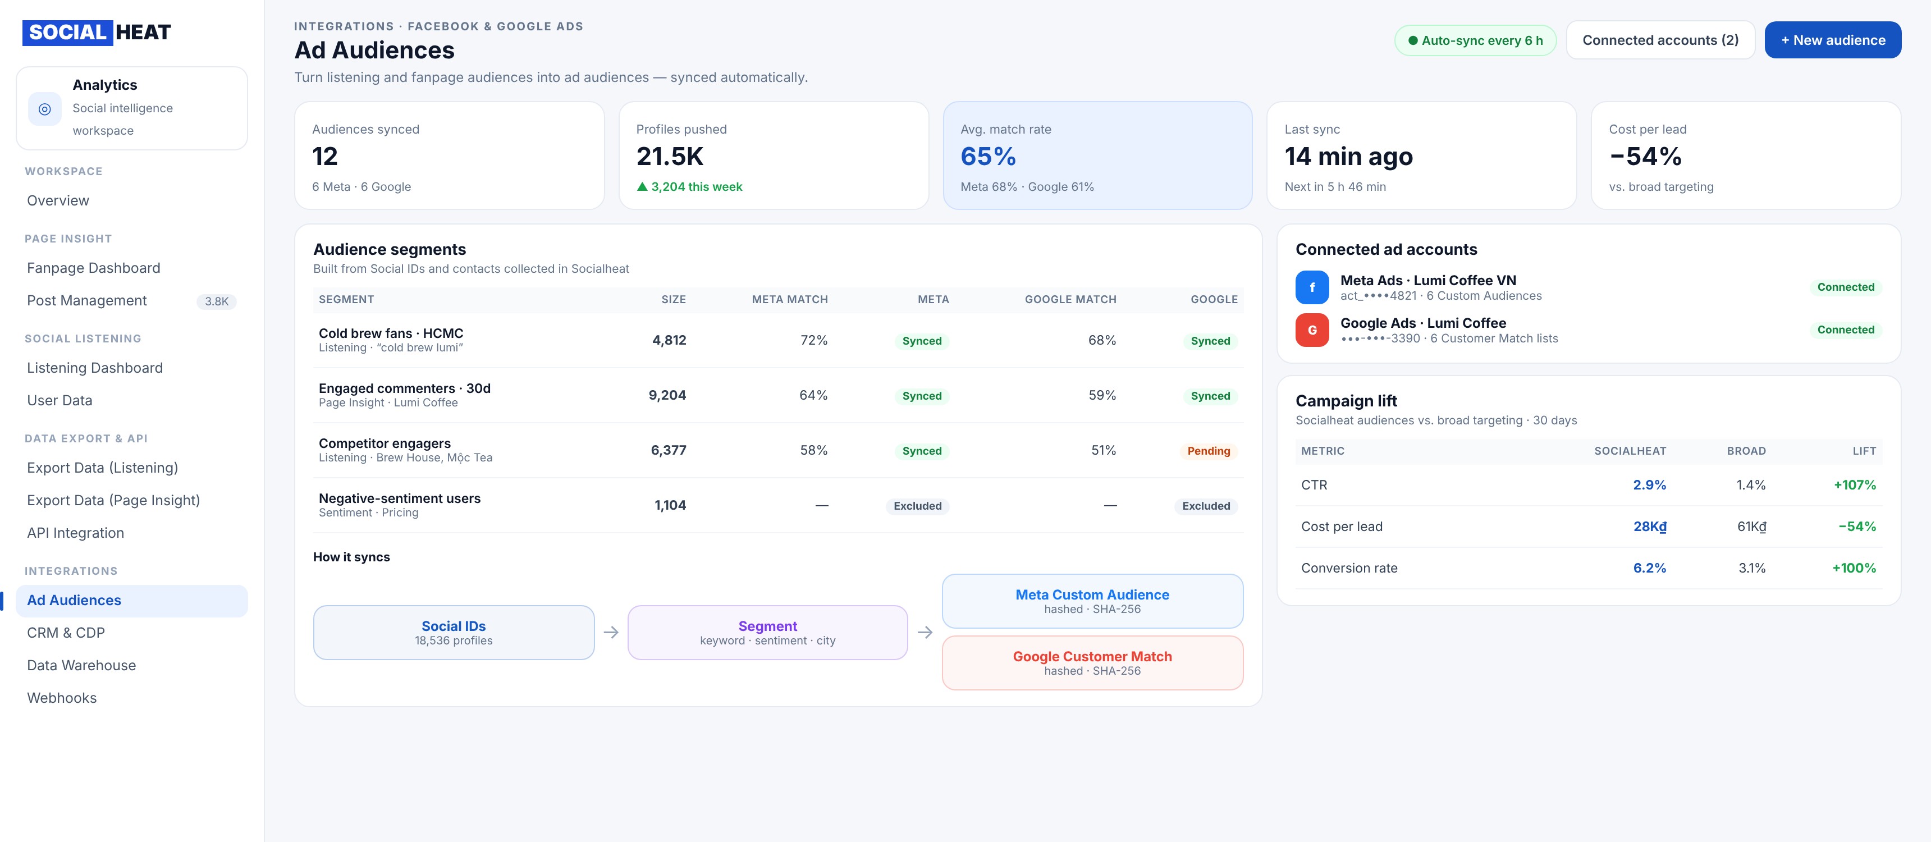
Task: Click the Google Customer Match box
Action: [x=1092, y=663]
